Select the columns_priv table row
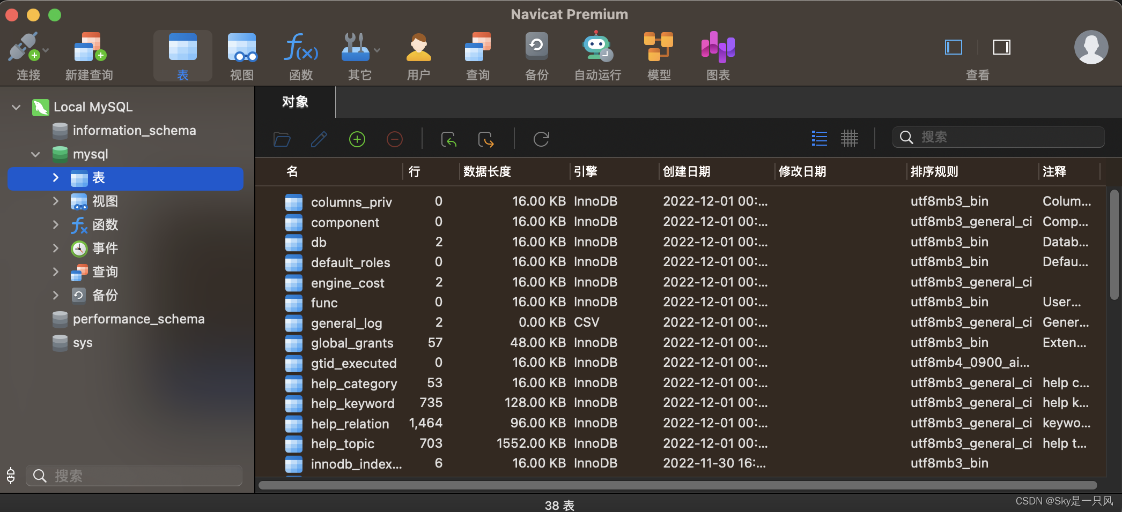Screen dimensions: 1122x512 click(680, 201)
